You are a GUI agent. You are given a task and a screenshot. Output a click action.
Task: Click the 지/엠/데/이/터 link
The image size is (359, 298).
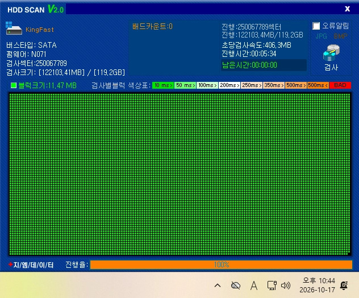click(31, 265)
